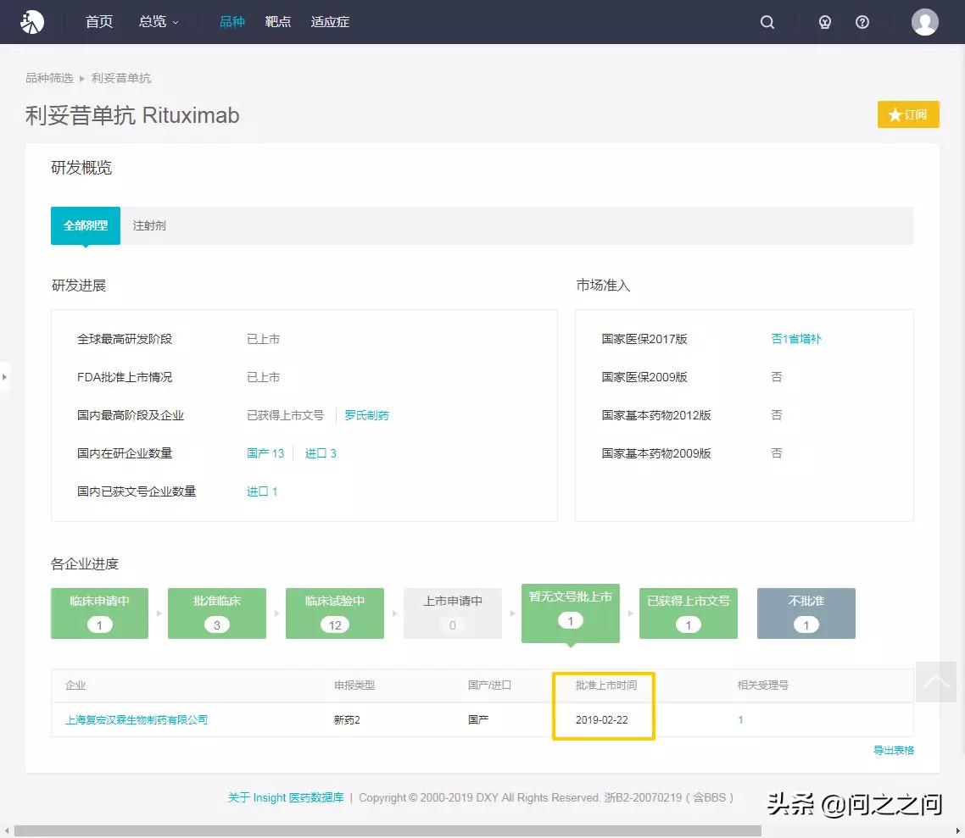Open help question mark icon
This screenshot has height=838, width=965.
point(862,23)
